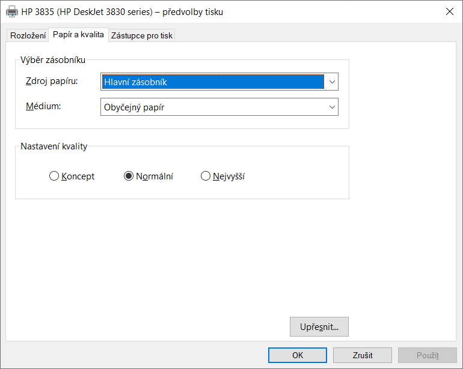Close the print preferences dialog

(x=449, y=11)
